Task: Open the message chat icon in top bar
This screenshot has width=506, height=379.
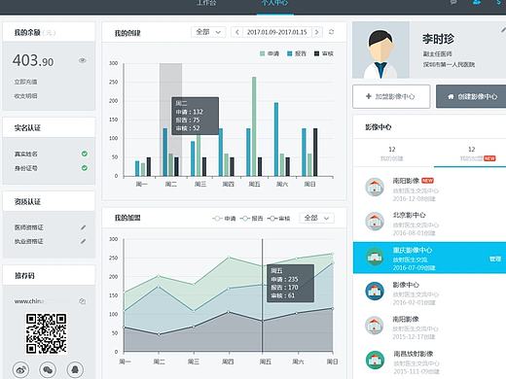Action: [x=453, y=2]
